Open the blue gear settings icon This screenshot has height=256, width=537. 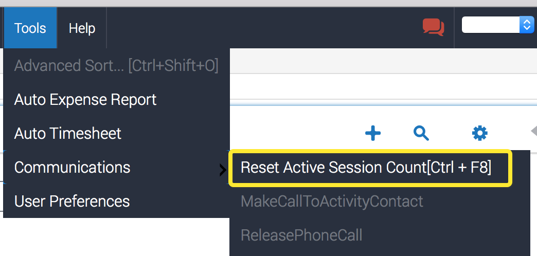click(479, 134)
